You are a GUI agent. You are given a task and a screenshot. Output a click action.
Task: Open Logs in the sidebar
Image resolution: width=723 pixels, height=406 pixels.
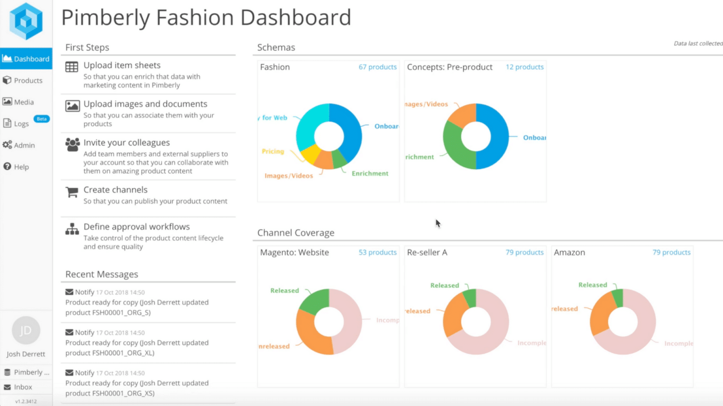tap(26, 124)
